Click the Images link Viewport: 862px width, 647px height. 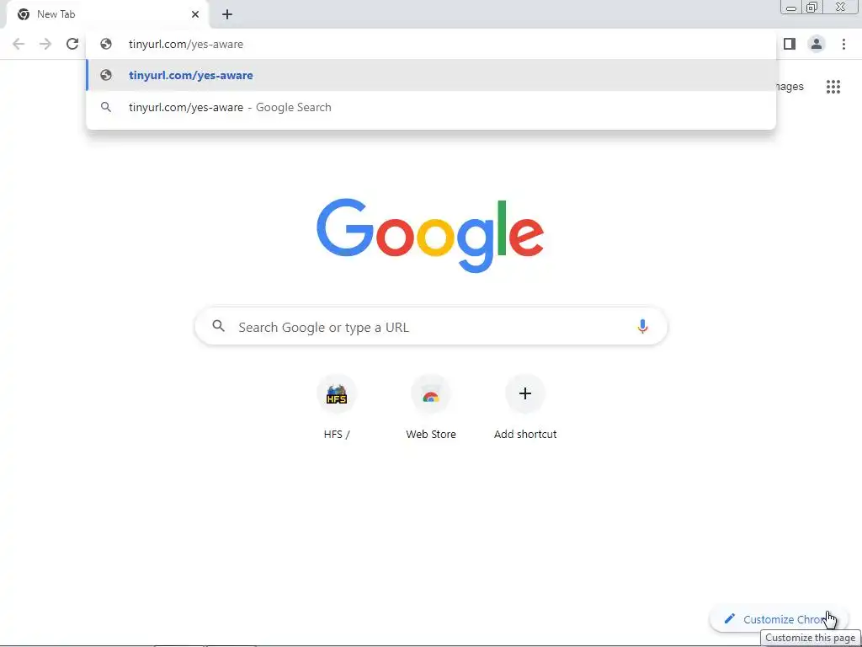click(x=790, y=87)
